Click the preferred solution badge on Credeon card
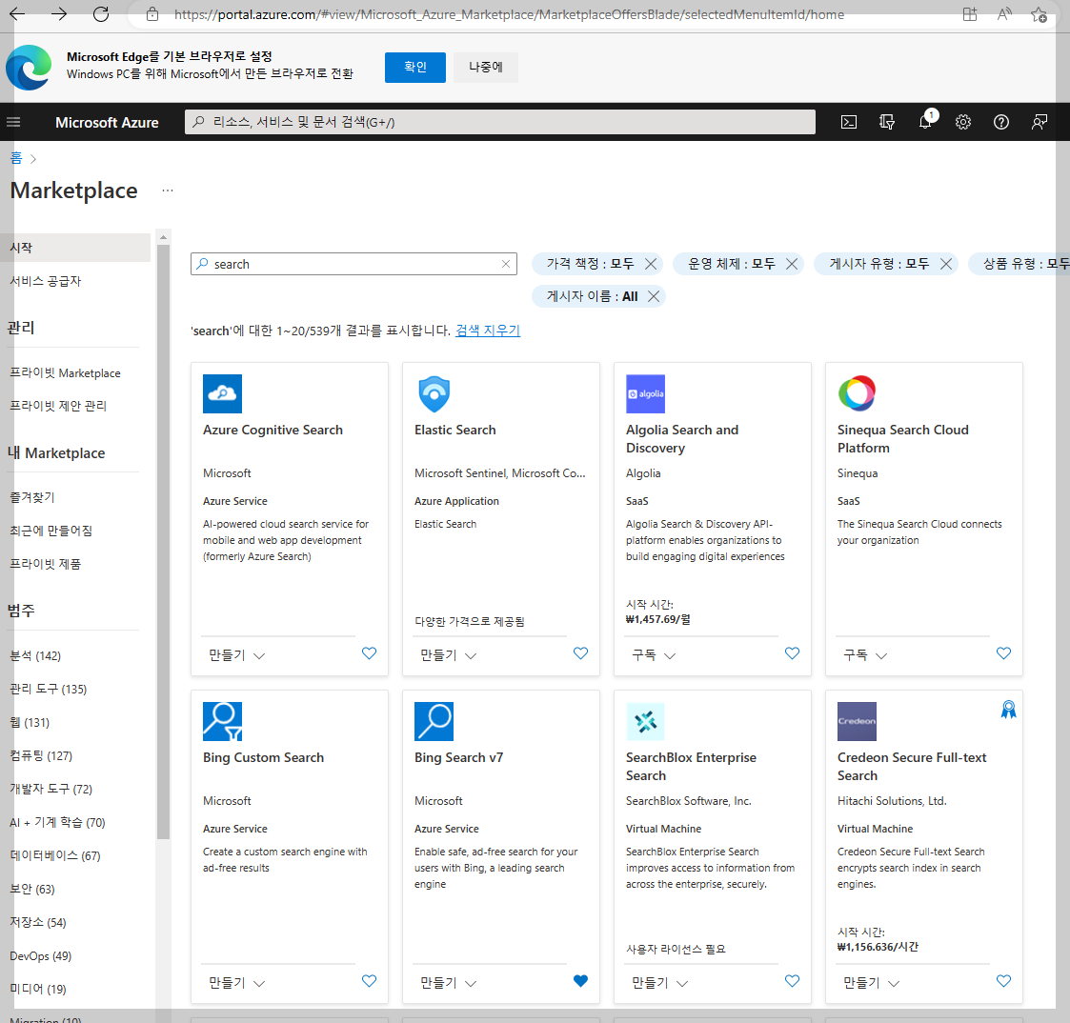Image resolution: width=1070 pixels, height=1023 pixels. pyautogui.click(x=1009, y=710)
